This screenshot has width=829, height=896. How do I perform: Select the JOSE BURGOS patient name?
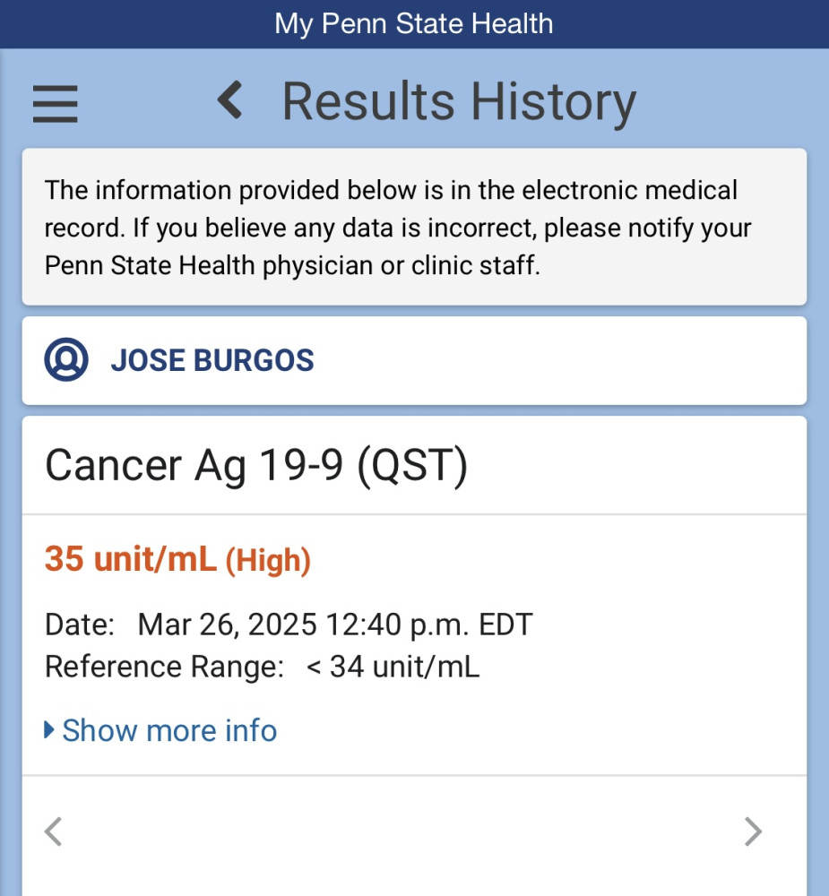(212, 360)
